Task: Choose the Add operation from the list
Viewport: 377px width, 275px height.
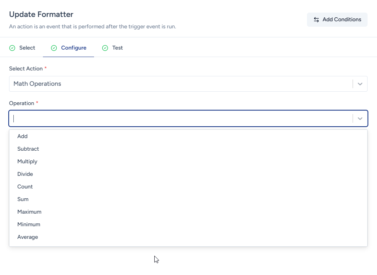Action: [x=22, y=136]
